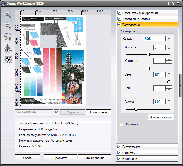Click the flip/mirror image icon

coord(8,48)
